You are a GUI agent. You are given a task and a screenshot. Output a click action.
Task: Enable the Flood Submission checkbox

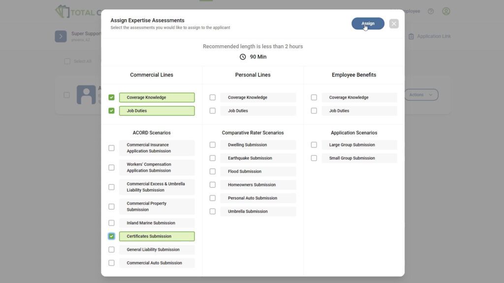click(x=213, y=171)
